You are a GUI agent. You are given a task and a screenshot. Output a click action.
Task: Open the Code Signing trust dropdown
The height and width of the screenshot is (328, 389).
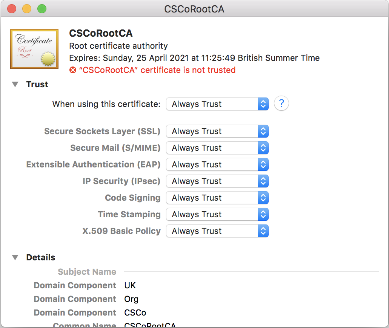pyautogui.click(x=217, y=198)
